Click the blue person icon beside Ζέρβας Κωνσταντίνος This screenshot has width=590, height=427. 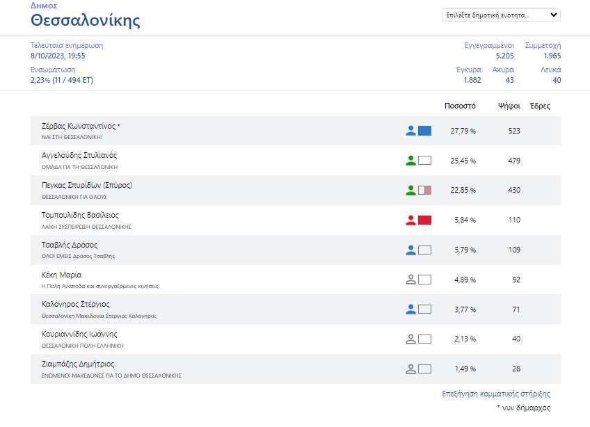pyautogui.click(x=410, y=131)
